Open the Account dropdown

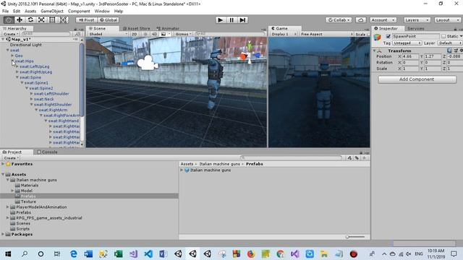pos(383,20)
